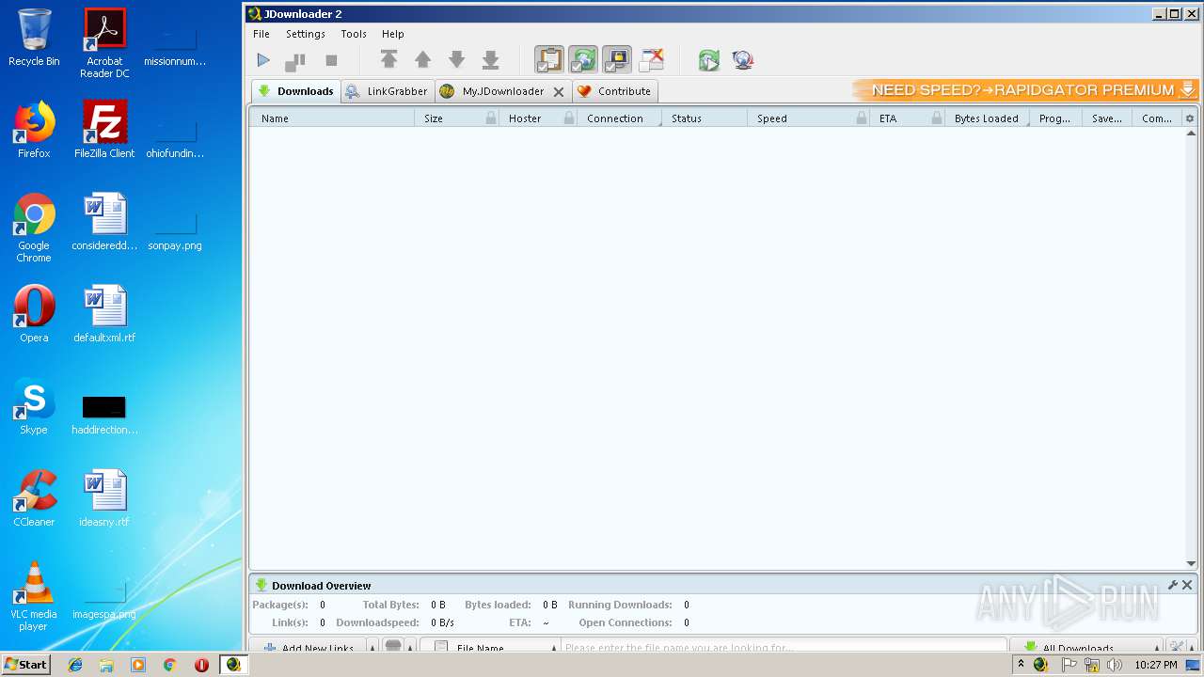
Task: Toggle auto reconnect
Action: 583,59
